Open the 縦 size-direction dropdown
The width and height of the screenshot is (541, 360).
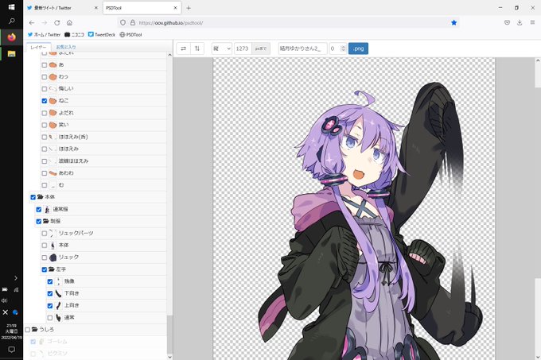pos(221,48)
